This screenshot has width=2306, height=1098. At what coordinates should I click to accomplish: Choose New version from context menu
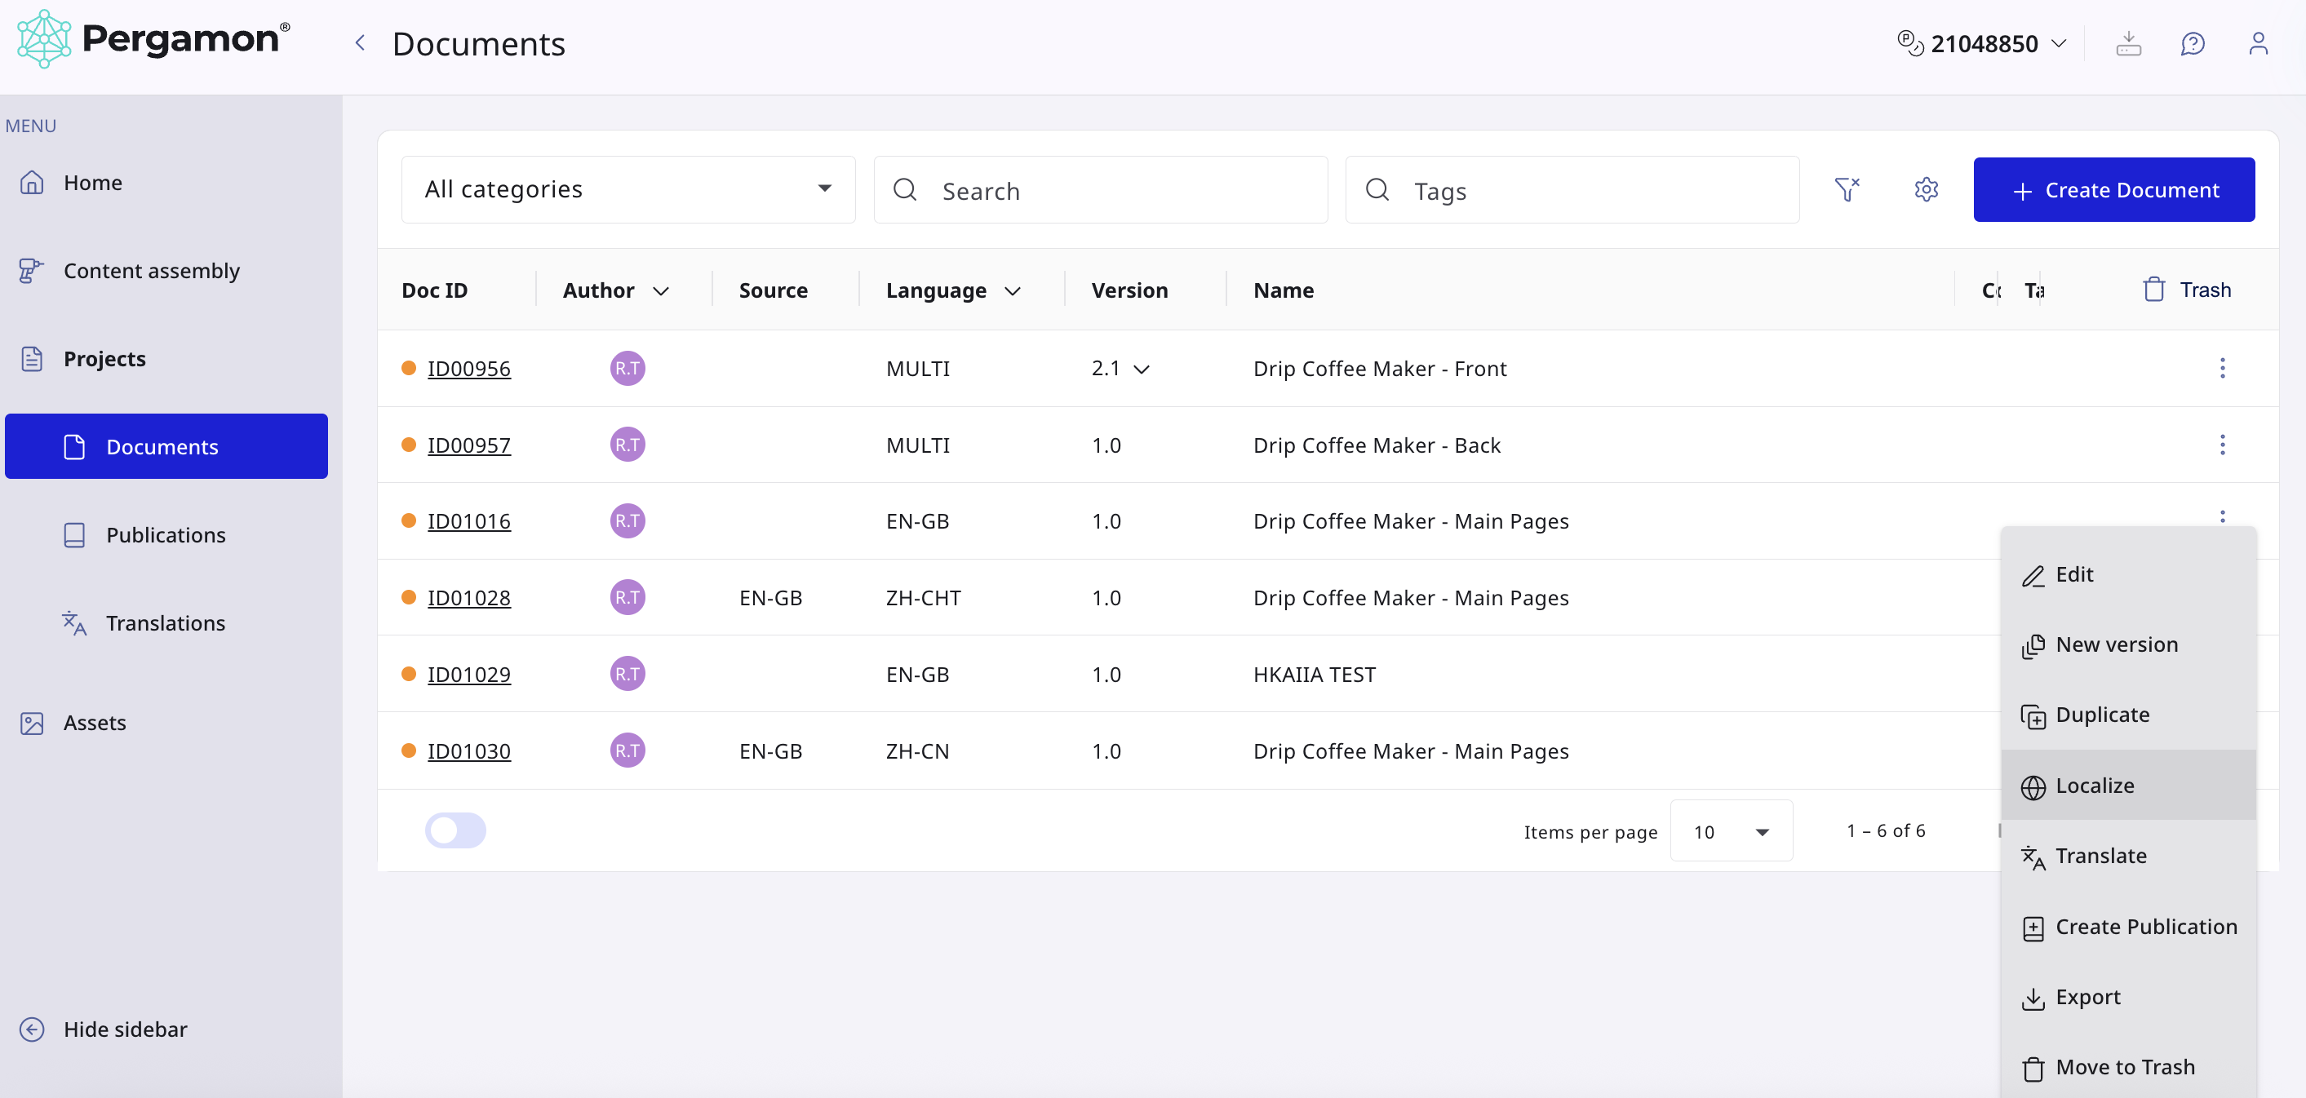(2128, 644)
